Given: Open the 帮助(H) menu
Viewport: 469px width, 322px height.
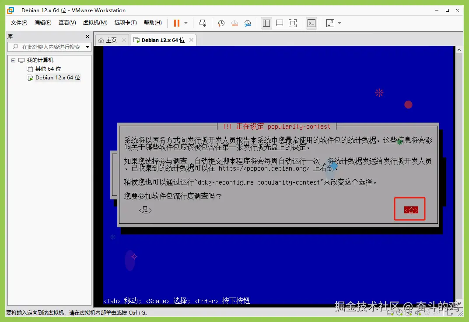Looking at the screenshot, I should point(153,23).
